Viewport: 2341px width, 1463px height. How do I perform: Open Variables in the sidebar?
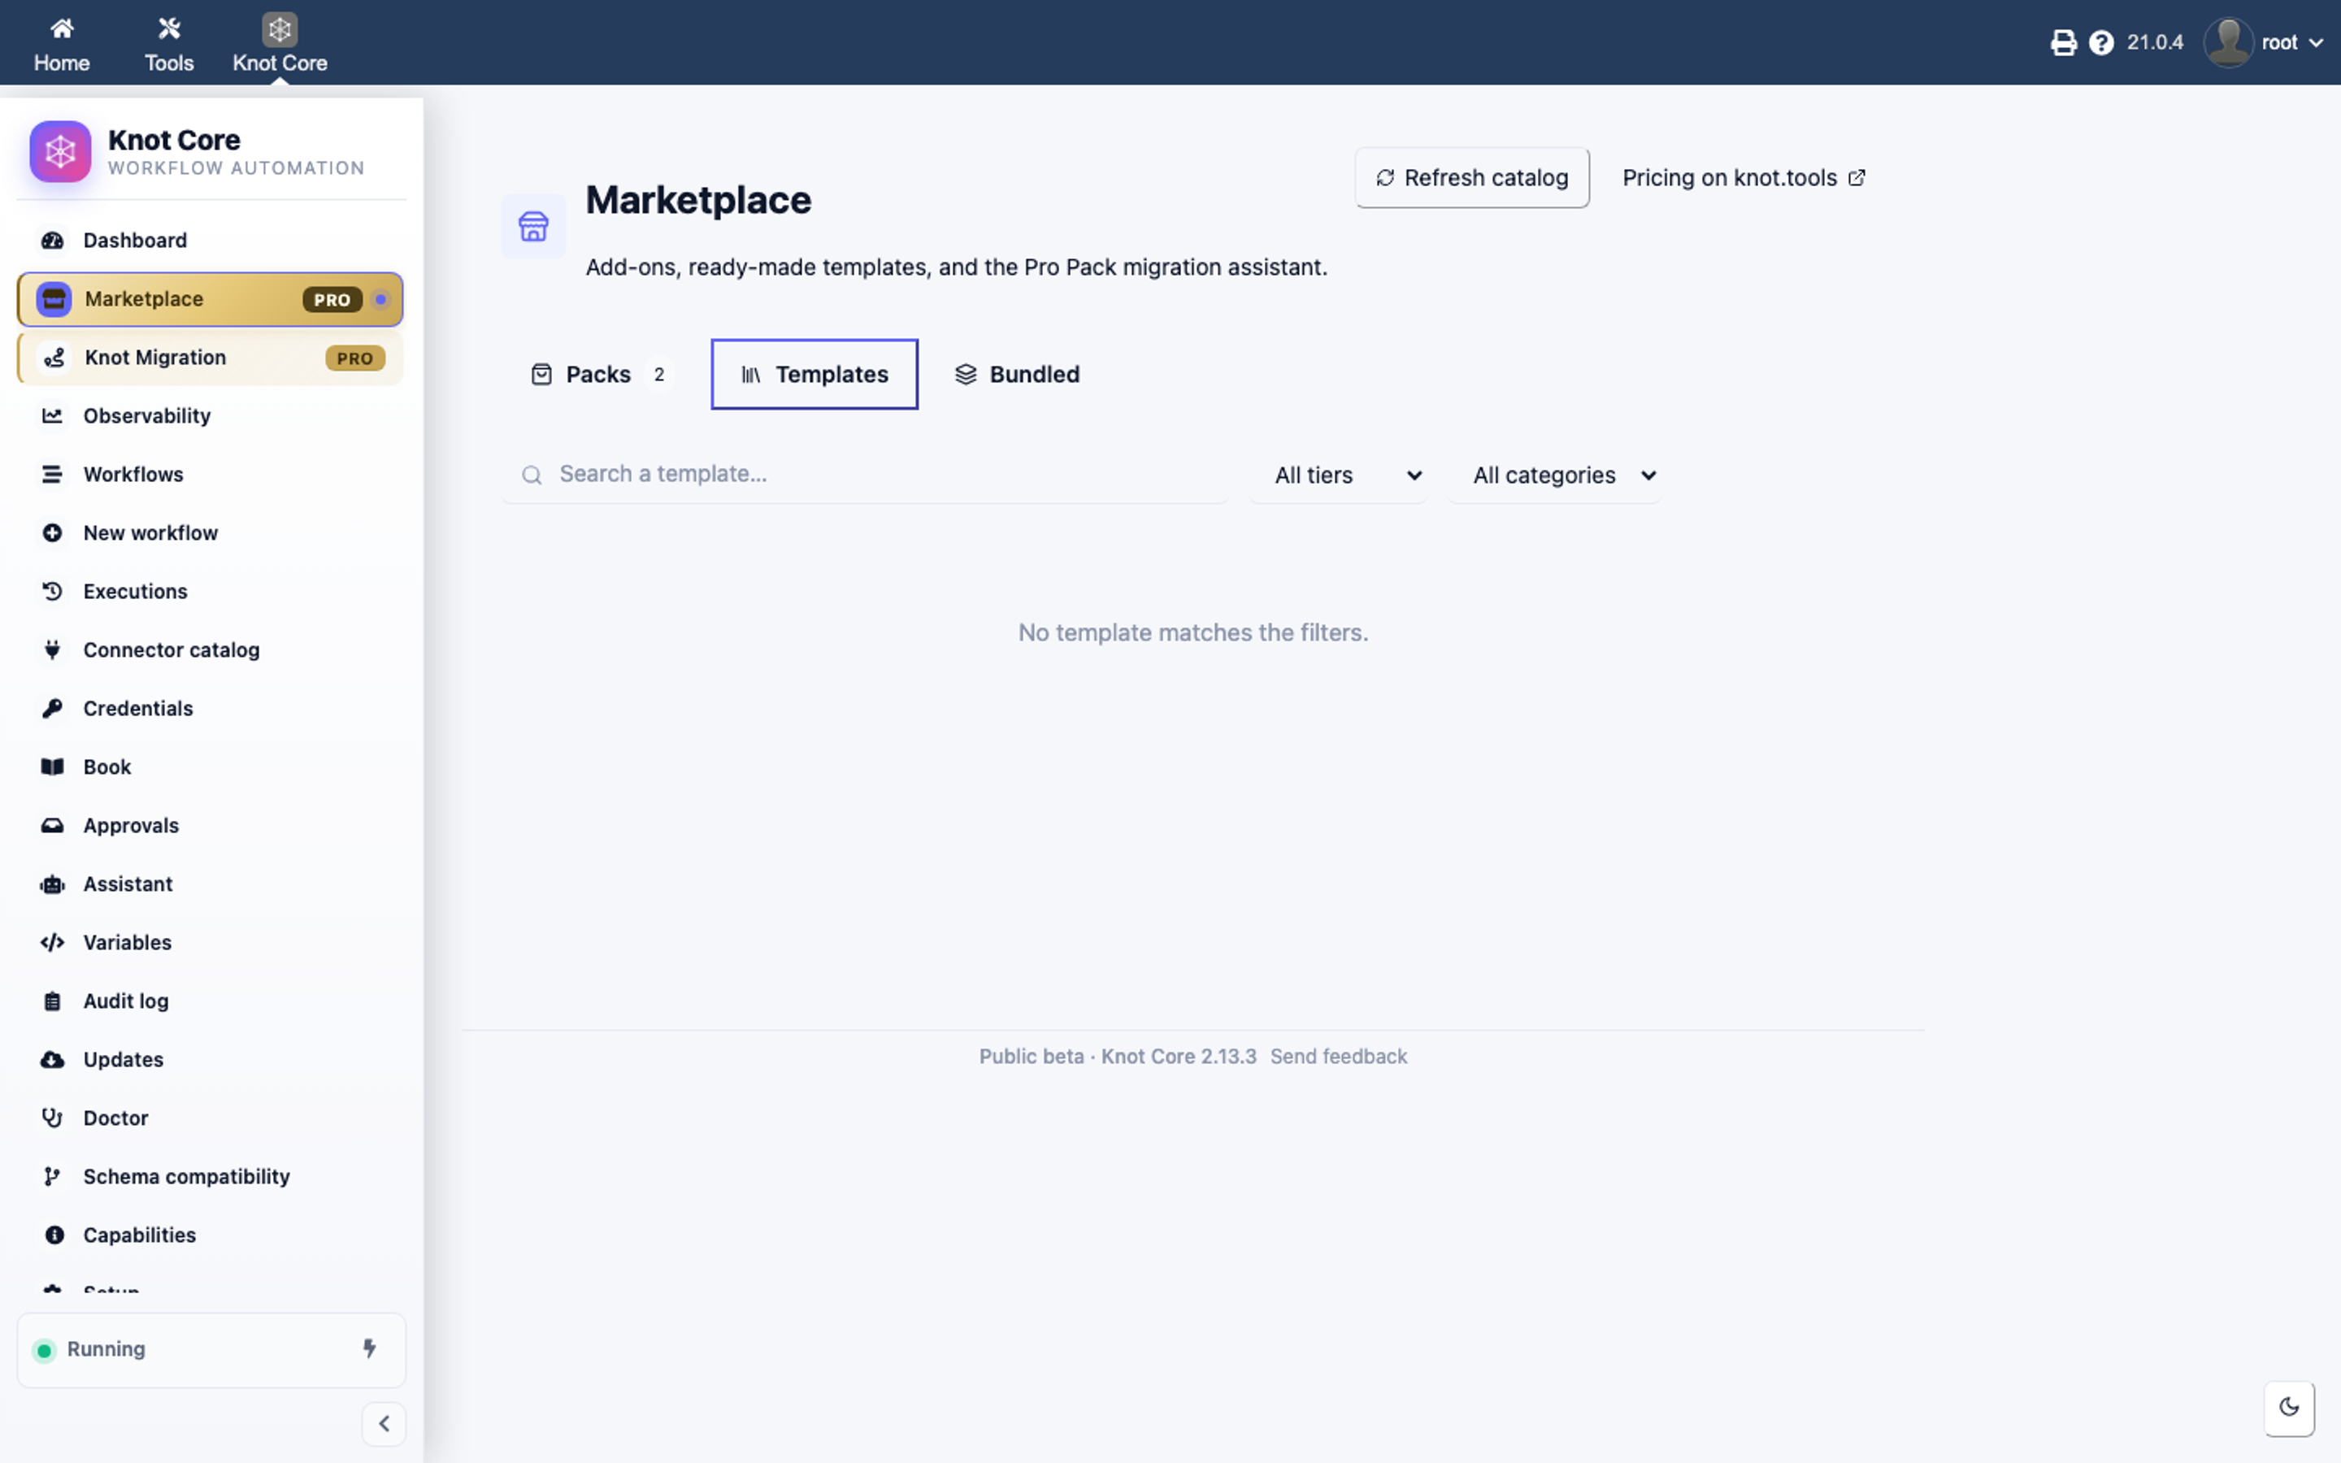coord(210,943)
